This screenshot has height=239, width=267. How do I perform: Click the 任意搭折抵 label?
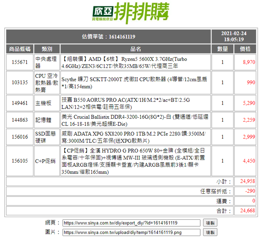(215, 191)
